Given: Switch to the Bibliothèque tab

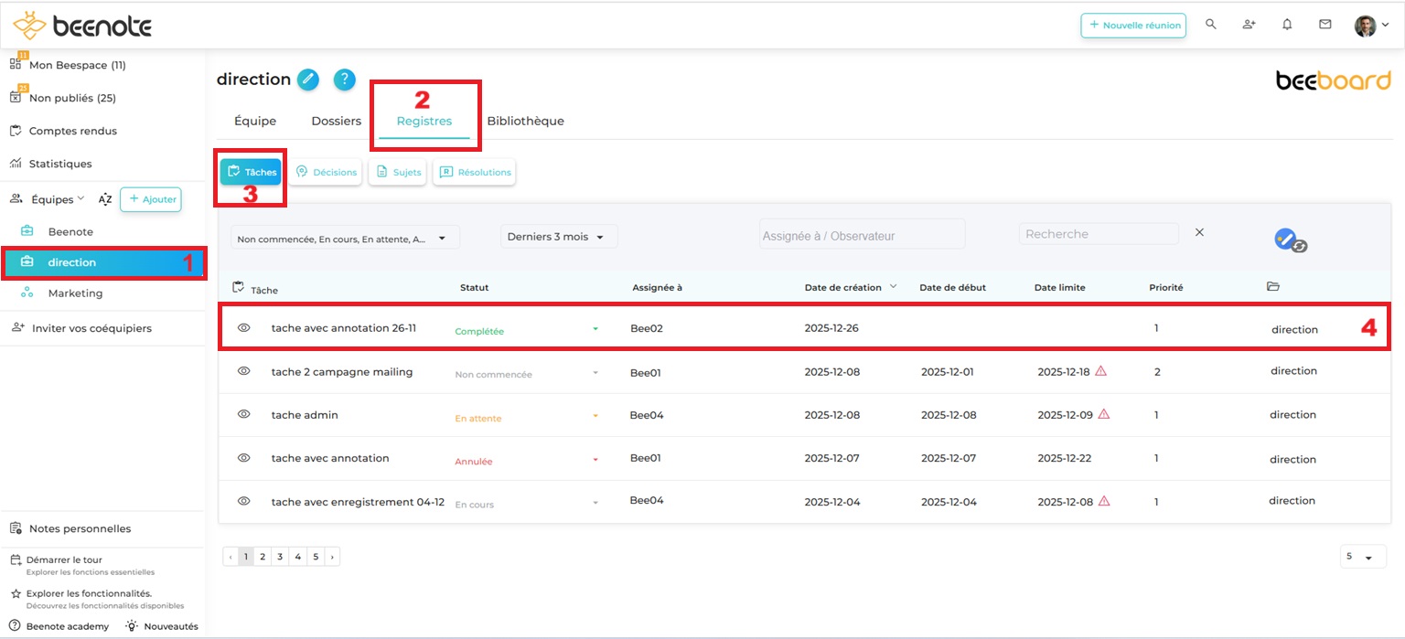Looking at the screenshot, I should [x=525, y=121].
